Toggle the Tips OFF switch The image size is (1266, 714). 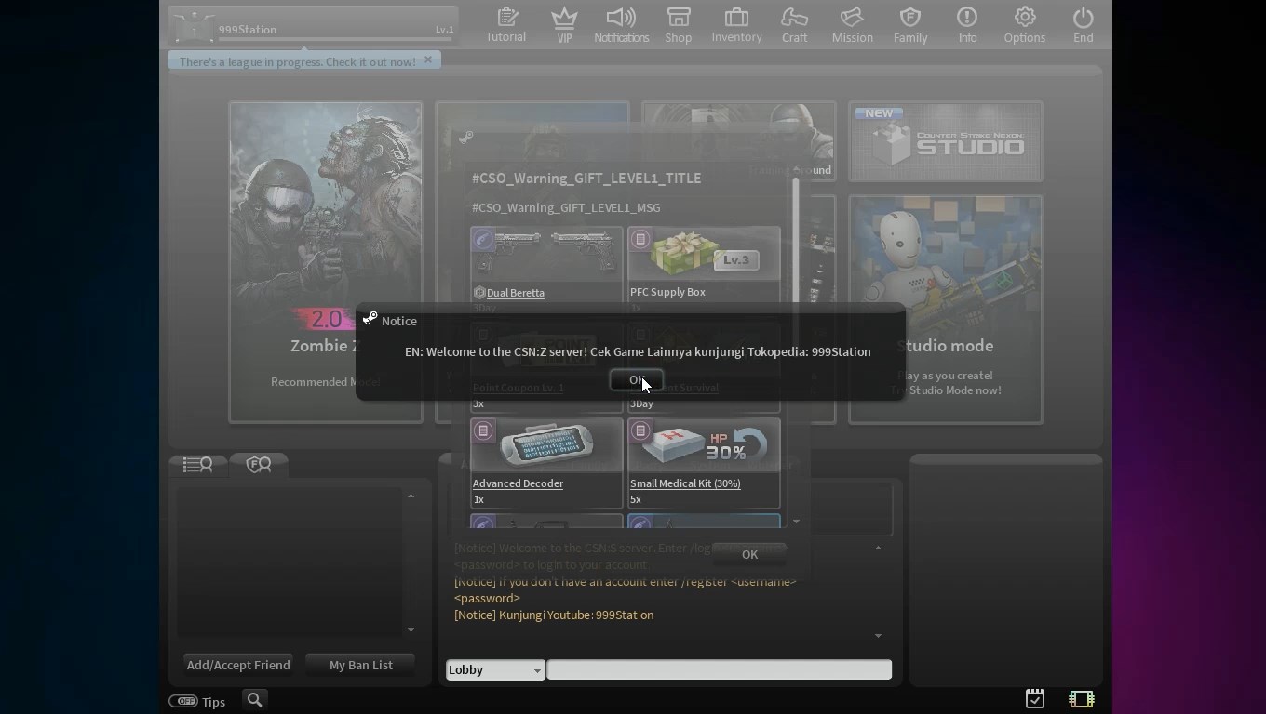coord(183,701)
